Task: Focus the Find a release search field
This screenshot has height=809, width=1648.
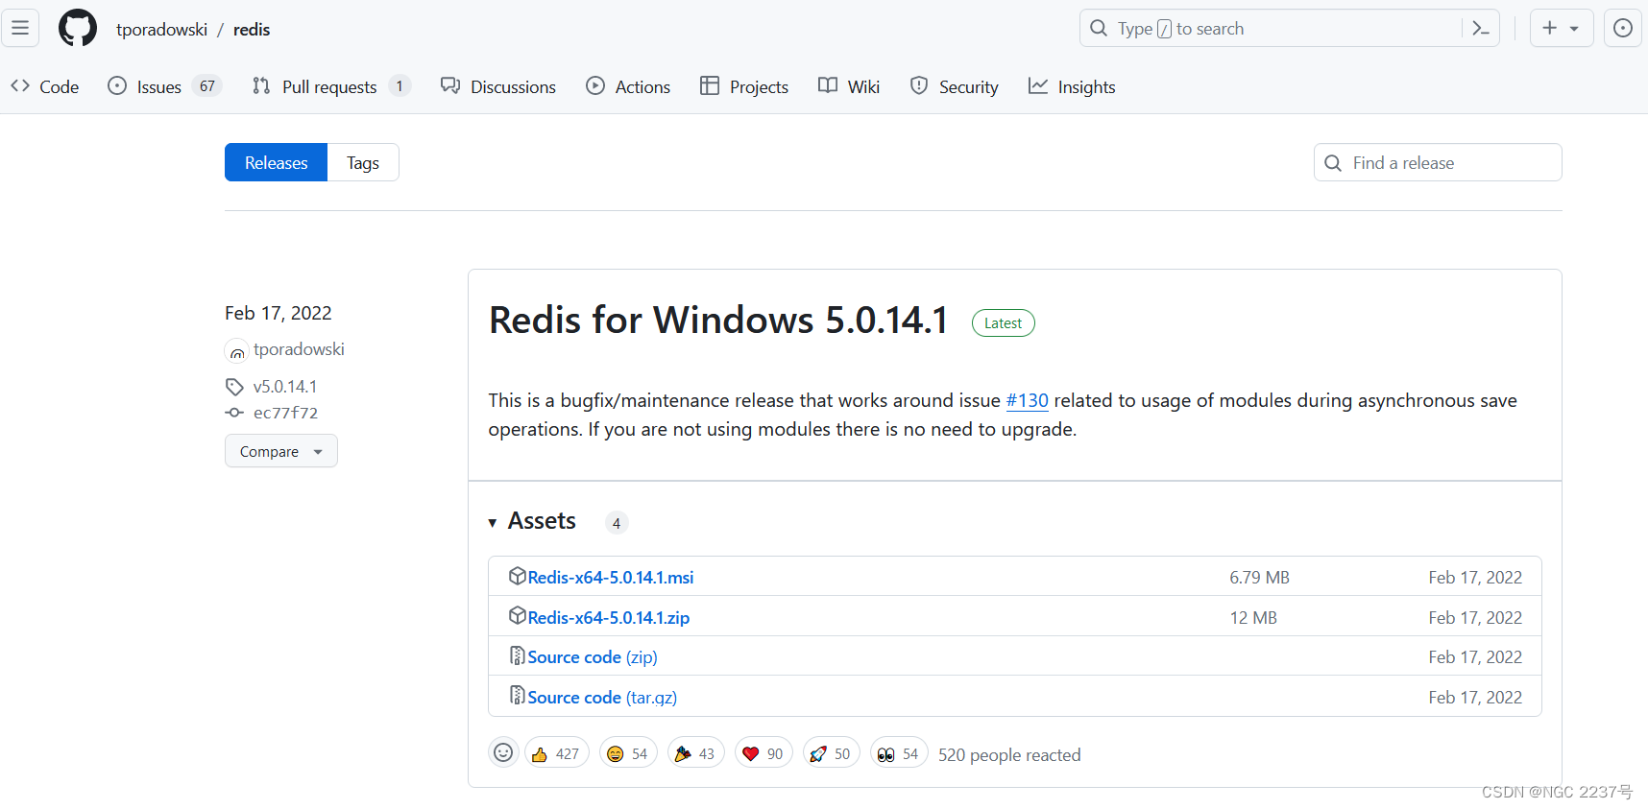Action: [1438, 162]
